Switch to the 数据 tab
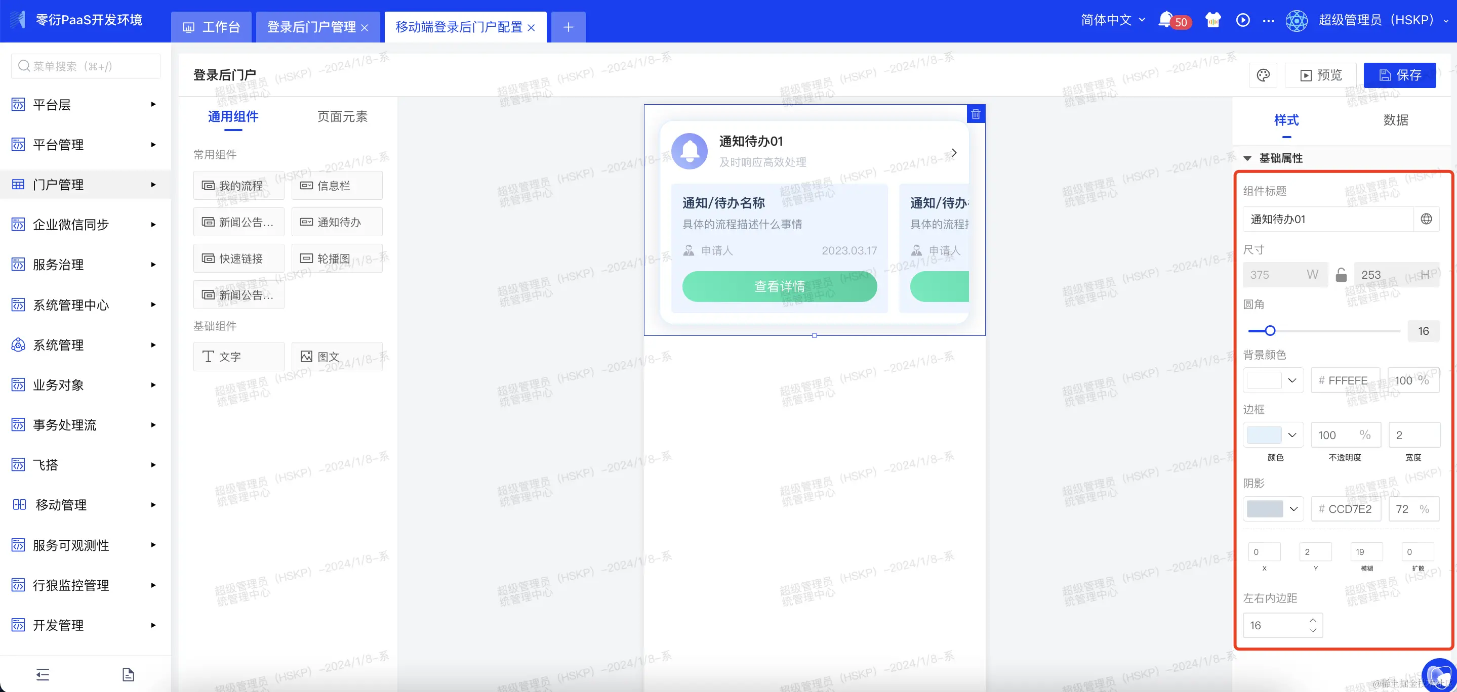The height and width of the screenshot is (692, 1457). (1395, 120)
